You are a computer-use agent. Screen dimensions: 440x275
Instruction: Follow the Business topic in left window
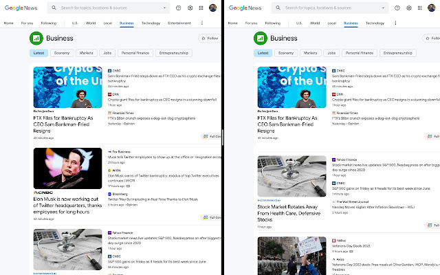210,38
